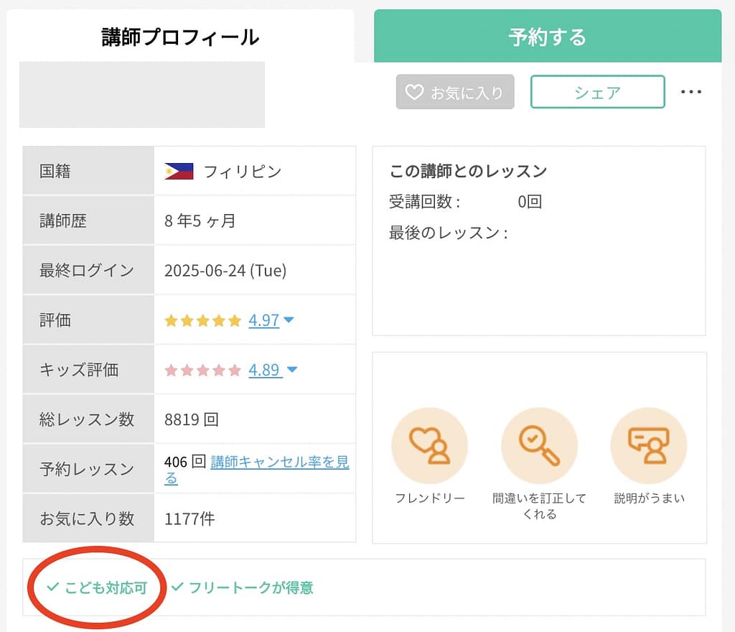Viewport: 735px width, 632px height.
Task: Click the yellow star rating icons
Action: 202,321
